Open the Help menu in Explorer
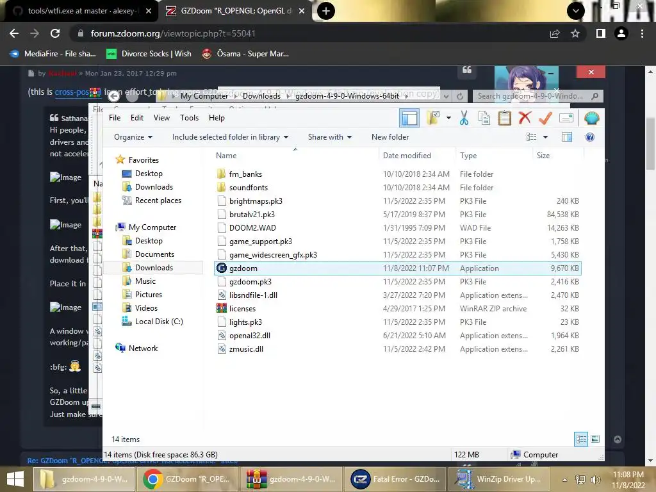This screenshot has height=492, width=656. (x=217, y=118)
